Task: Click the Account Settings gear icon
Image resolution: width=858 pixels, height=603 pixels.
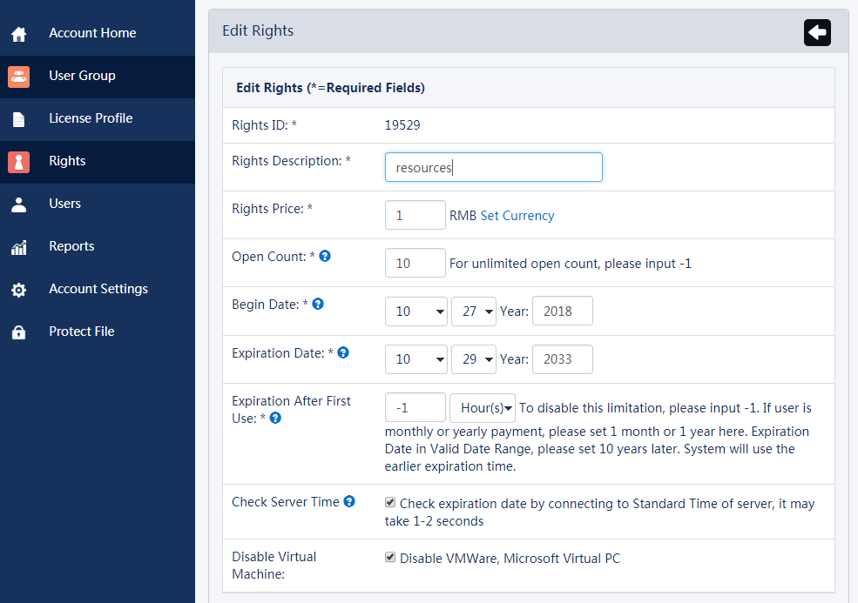Action: pyautogui.click(x=19, y=290)
